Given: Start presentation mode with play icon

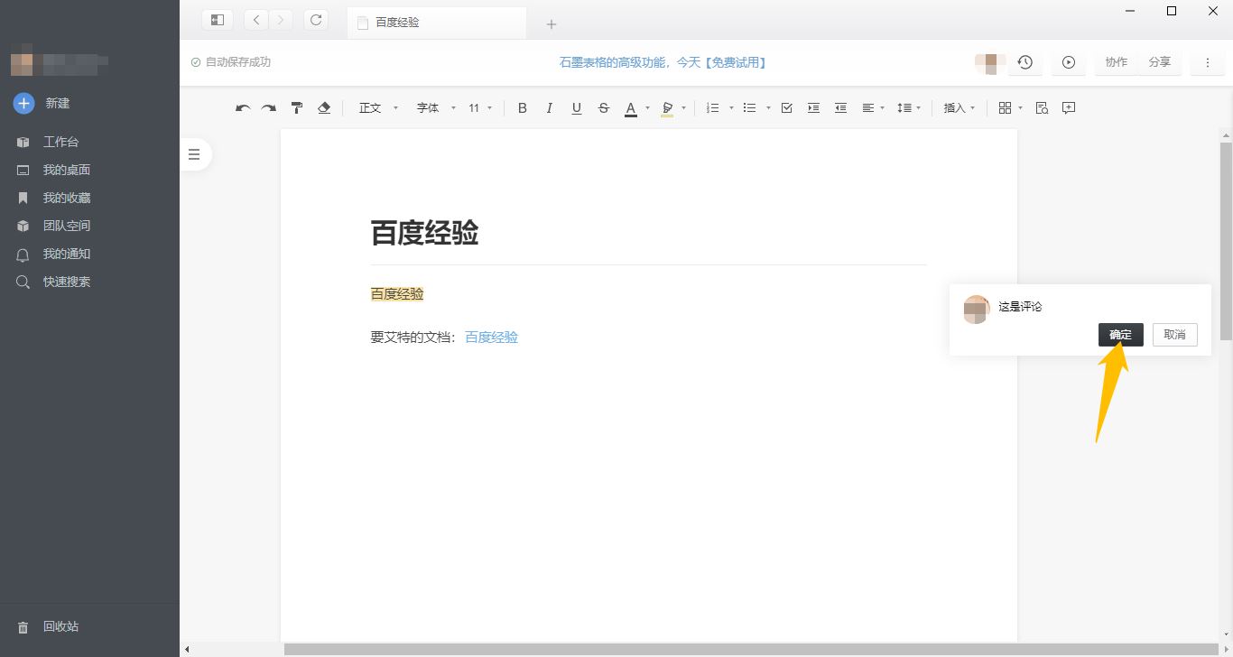Looking at the screenshot, I should coord(1069,62).
